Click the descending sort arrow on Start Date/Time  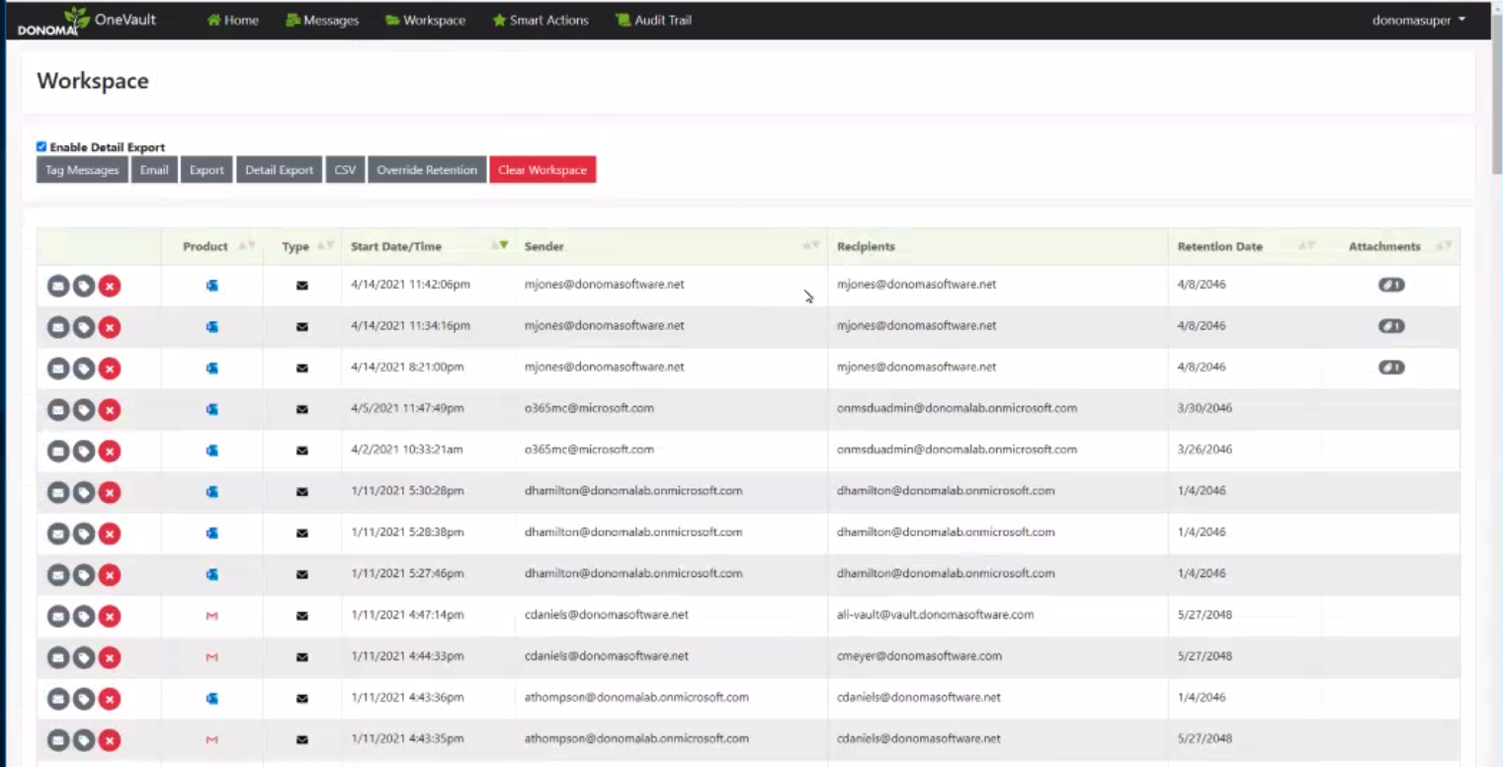504,246
